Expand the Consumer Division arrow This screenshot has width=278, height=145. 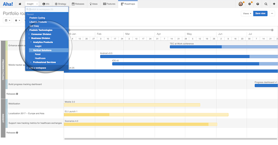(x=29, y=34)
